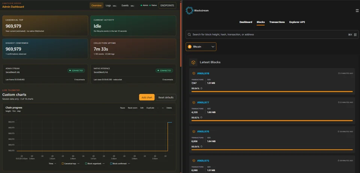Toggle Block confirmed series in legend
360x173 pixels.
[120, 164]
